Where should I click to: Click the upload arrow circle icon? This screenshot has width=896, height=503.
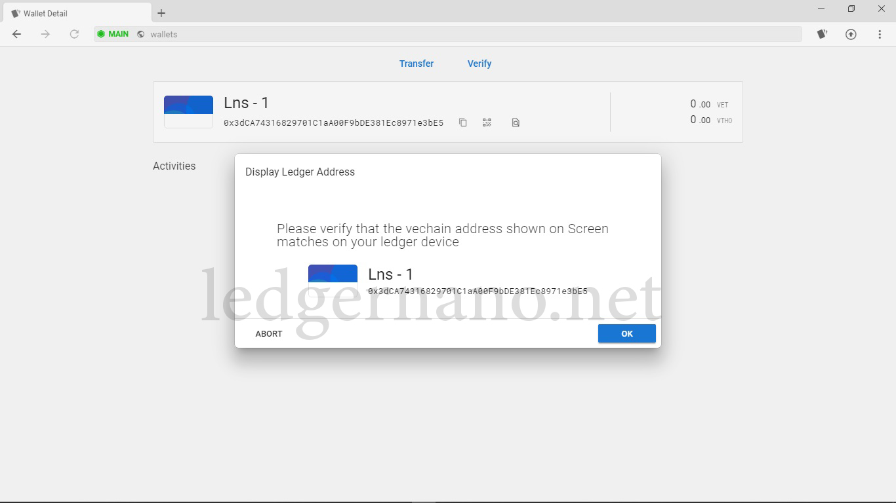[x=851, y=34]
